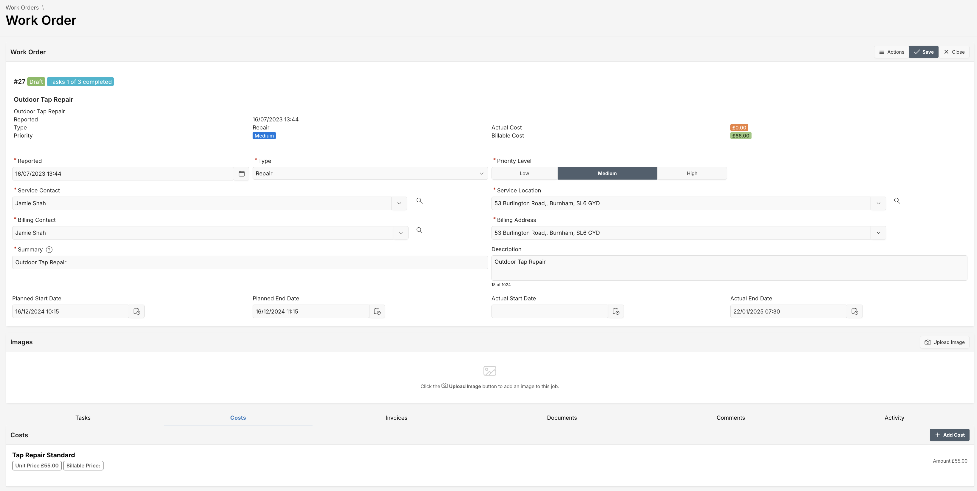This screenshot has height=491, width=977.
Task: Close the work order form
Action: 954,52
